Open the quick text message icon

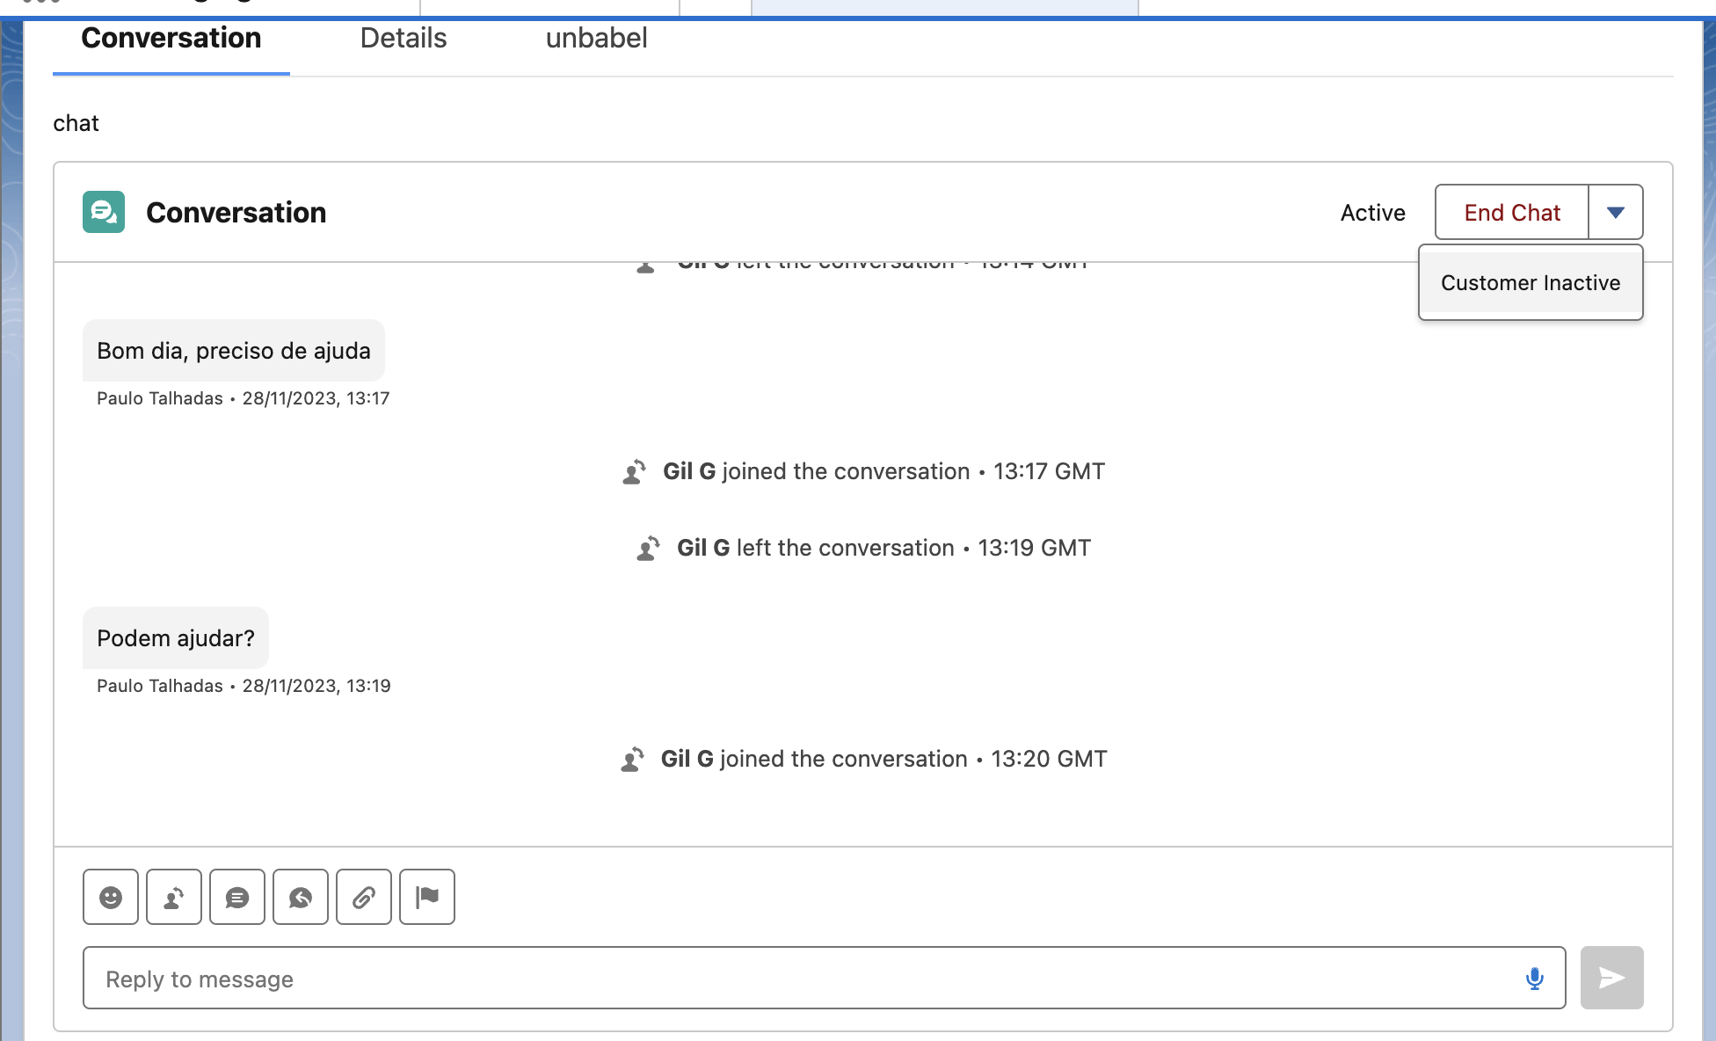237,897
